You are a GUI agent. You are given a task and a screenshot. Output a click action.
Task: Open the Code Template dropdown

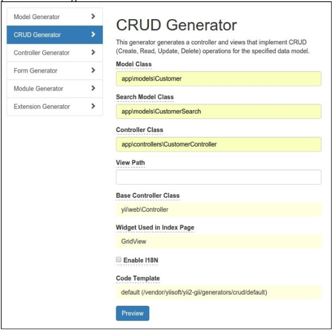click(218, 292)
